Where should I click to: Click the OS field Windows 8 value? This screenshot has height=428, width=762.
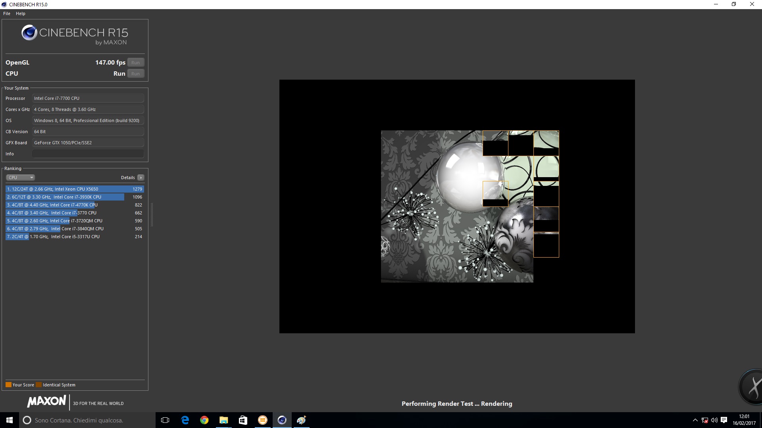coord(88,120)
